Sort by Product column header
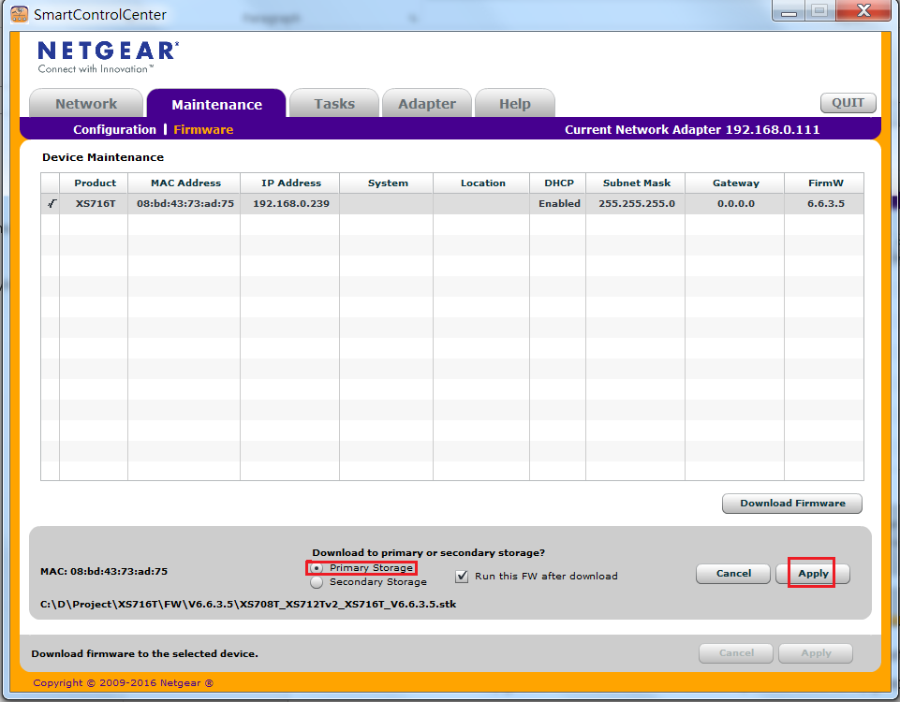900x702 pixels. [x=95, y=183]
